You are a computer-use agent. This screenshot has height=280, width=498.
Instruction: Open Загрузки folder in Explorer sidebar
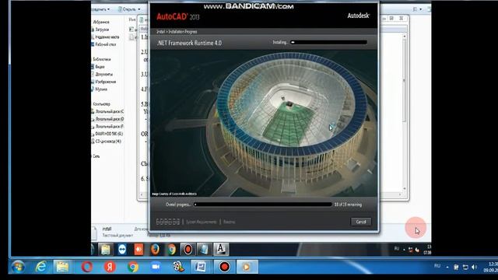point(100,30)
